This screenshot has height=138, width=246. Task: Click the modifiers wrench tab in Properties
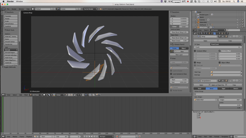pyautogui.click(x=214, y=33)
